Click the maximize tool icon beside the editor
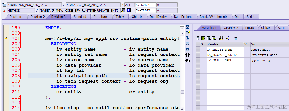Viewport: 289px width, 111px height. coord(188,44)
